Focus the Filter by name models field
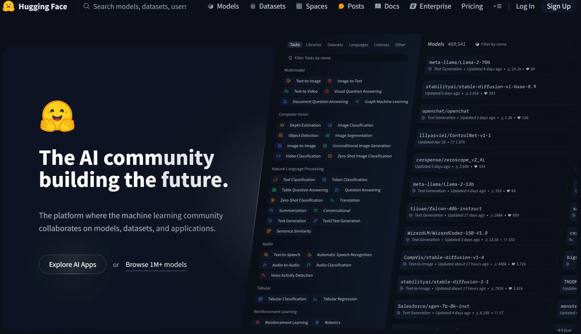 coord(521,44)
